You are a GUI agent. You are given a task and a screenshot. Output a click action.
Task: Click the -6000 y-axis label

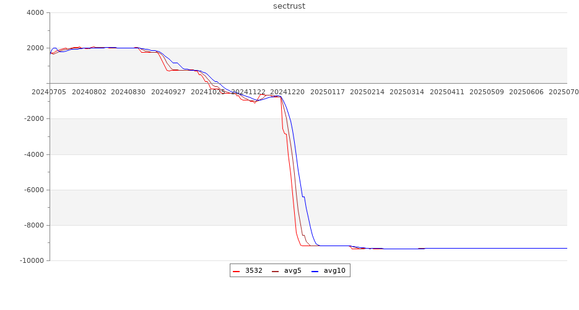33,190
